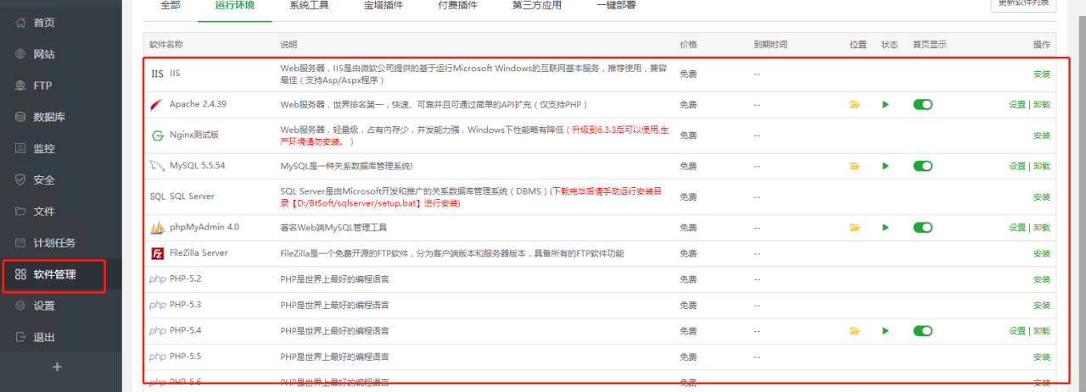Click the Nginx green logo icon

[157, 135]
